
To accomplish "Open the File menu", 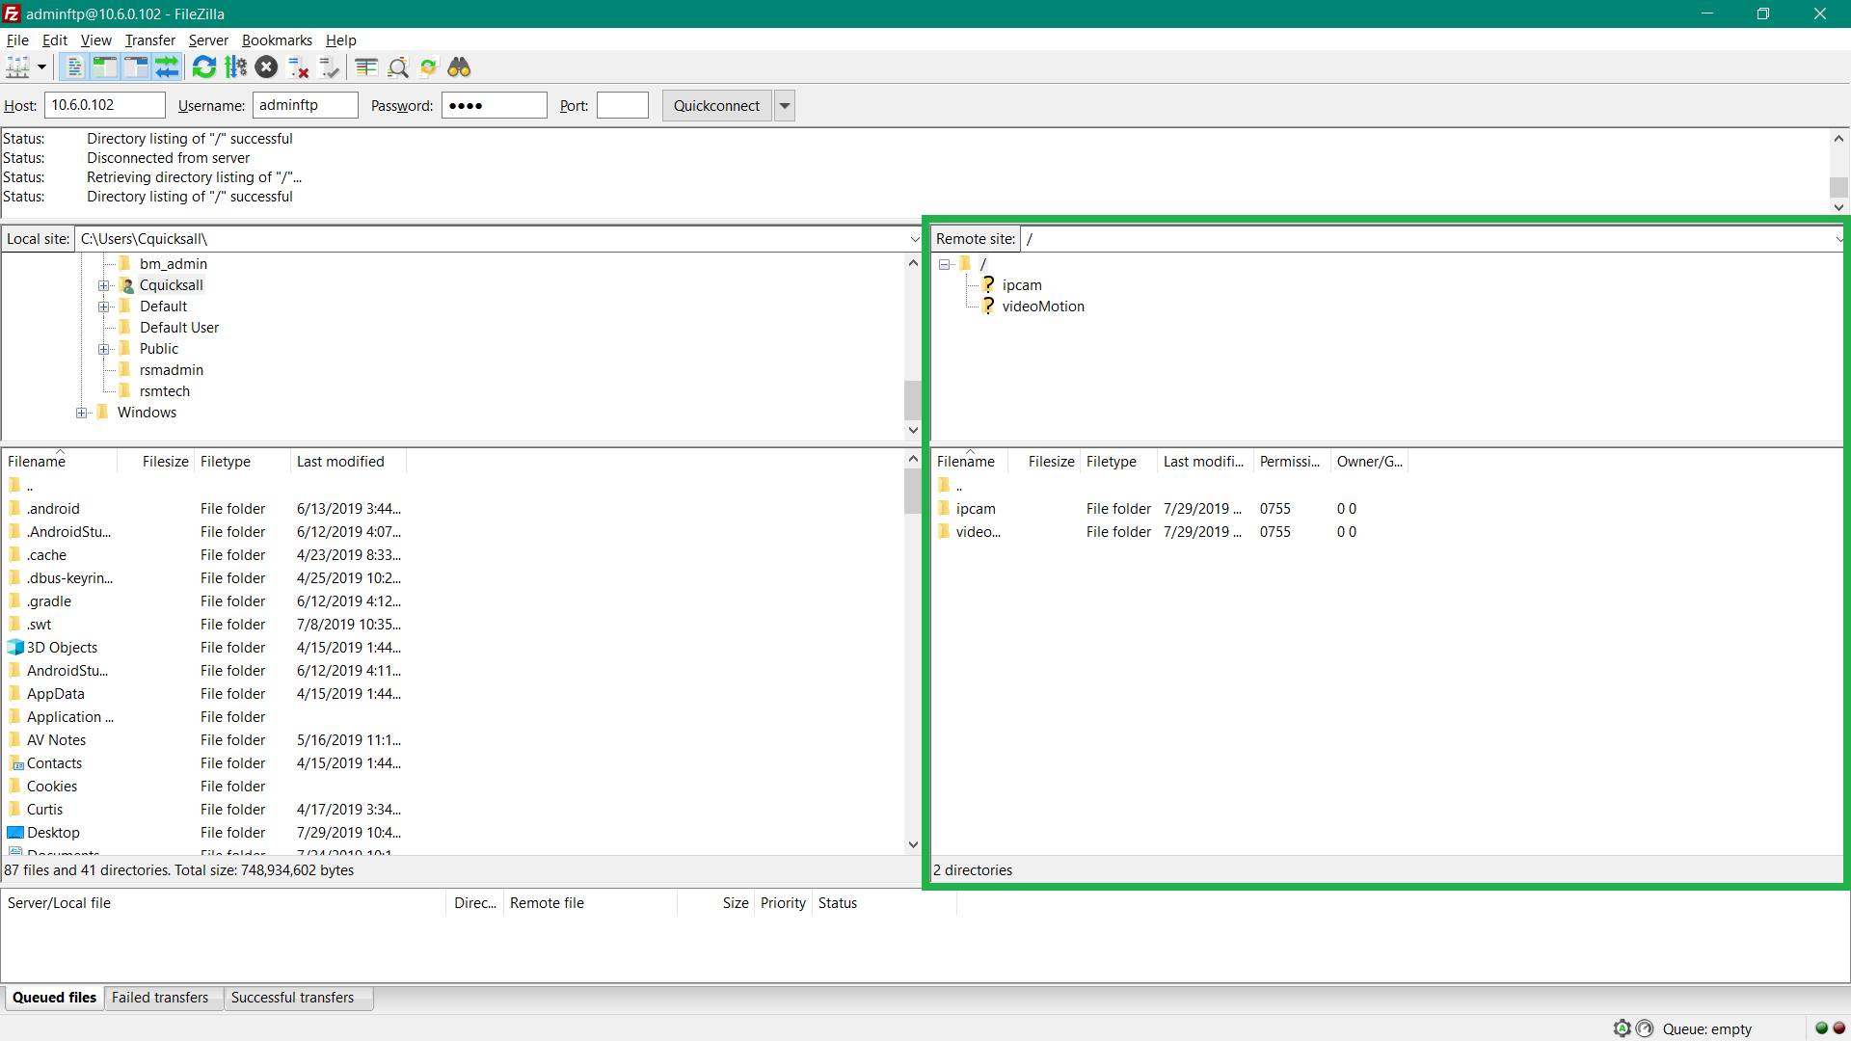I will pos(17,40).
